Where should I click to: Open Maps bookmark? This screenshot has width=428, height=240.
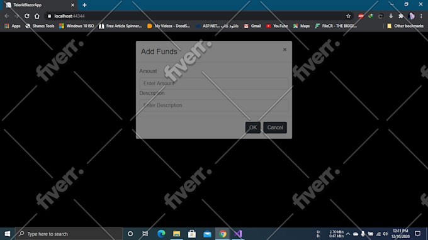tap(301, 26)
